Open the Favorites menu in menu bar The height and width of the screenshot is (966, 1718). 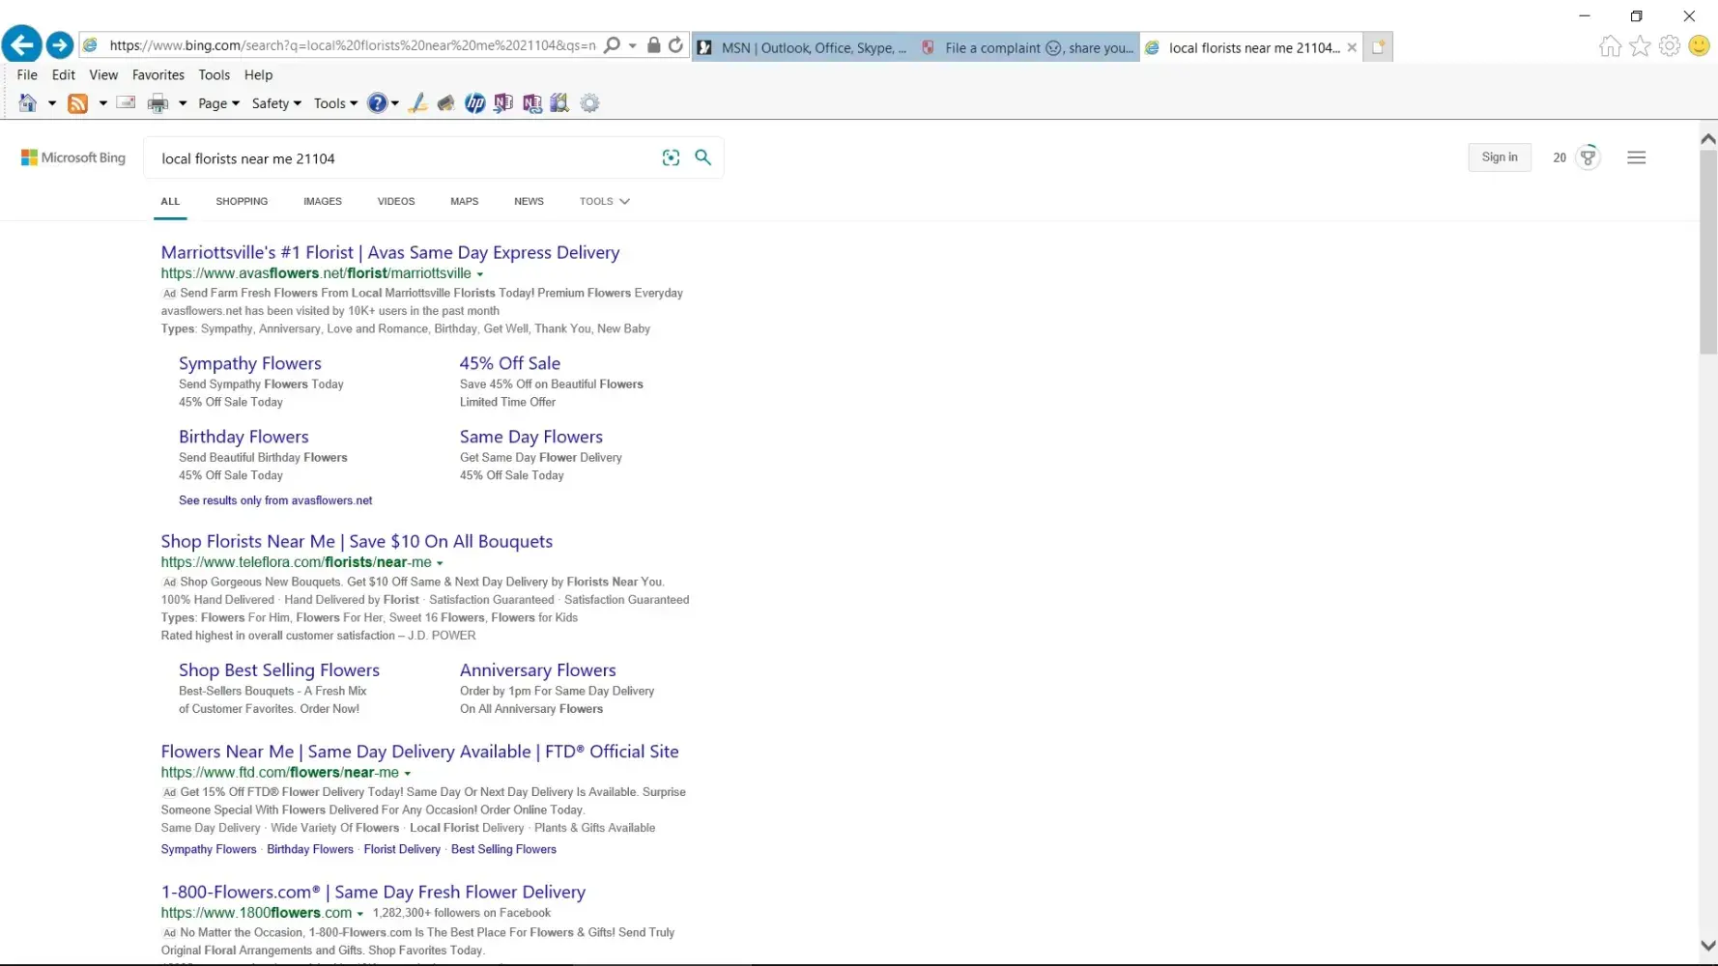(x=157, y=74)
